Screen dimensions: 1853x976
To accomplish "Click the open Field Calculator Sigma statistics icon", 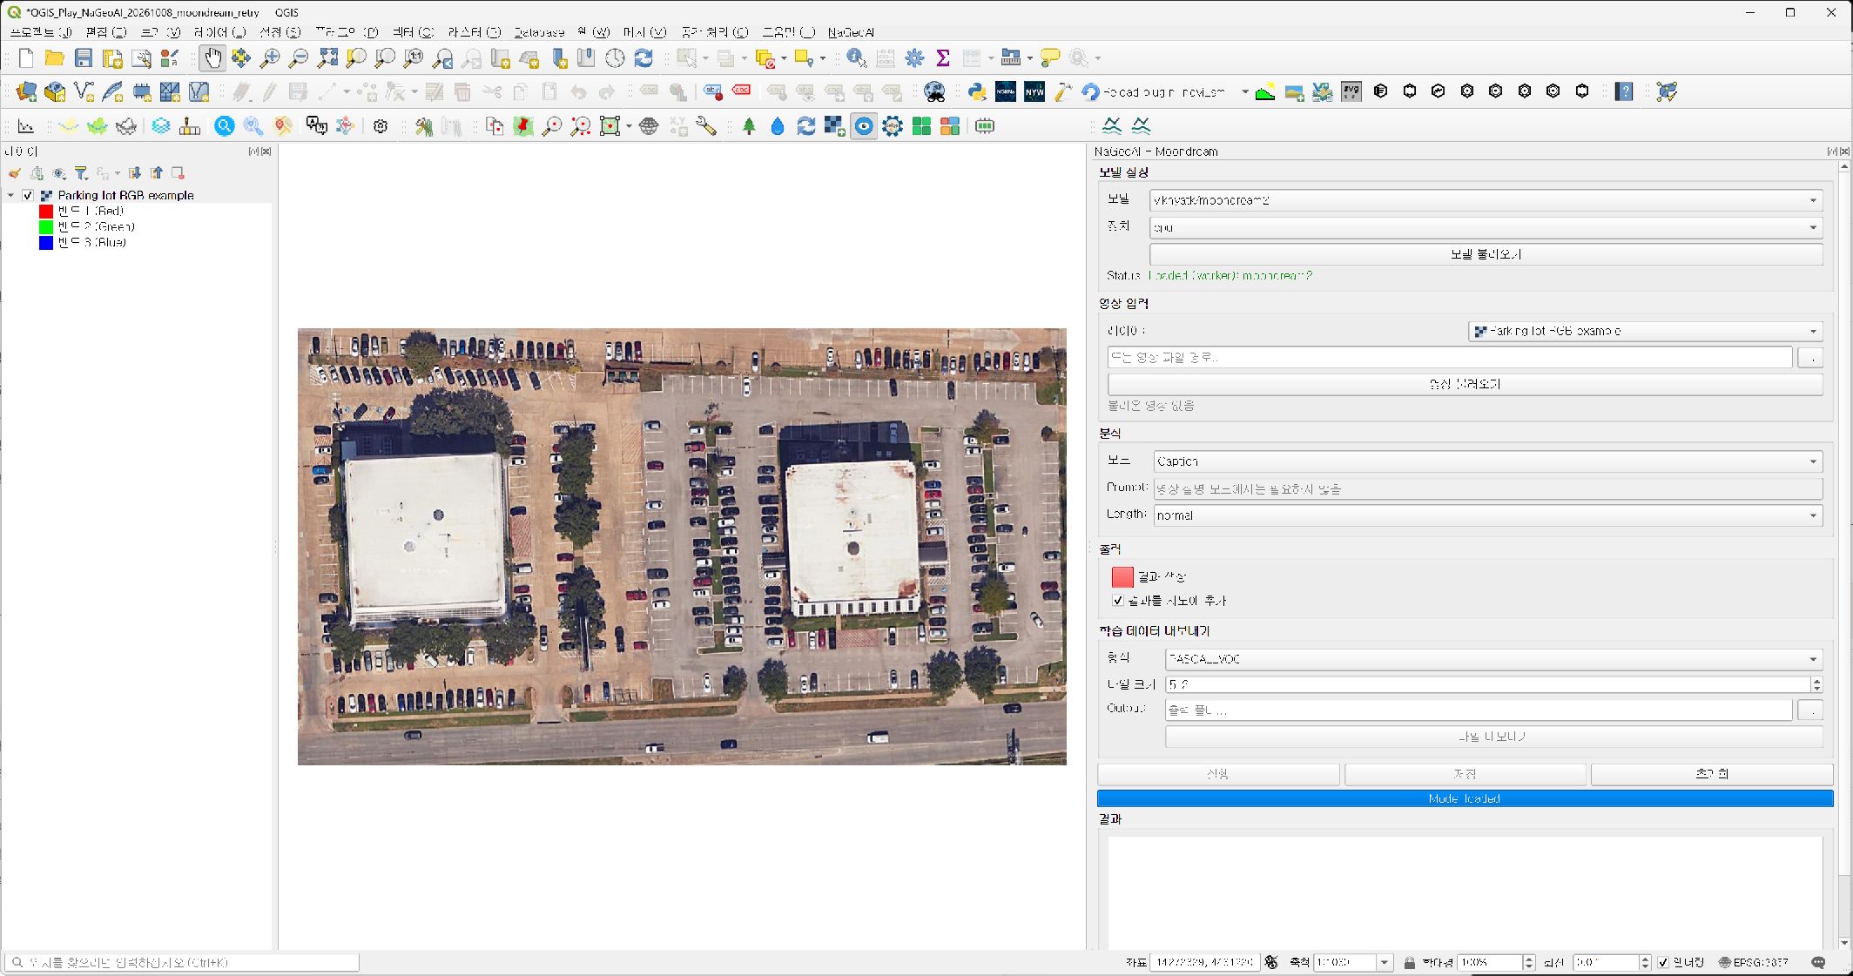I will pos(943,58).
